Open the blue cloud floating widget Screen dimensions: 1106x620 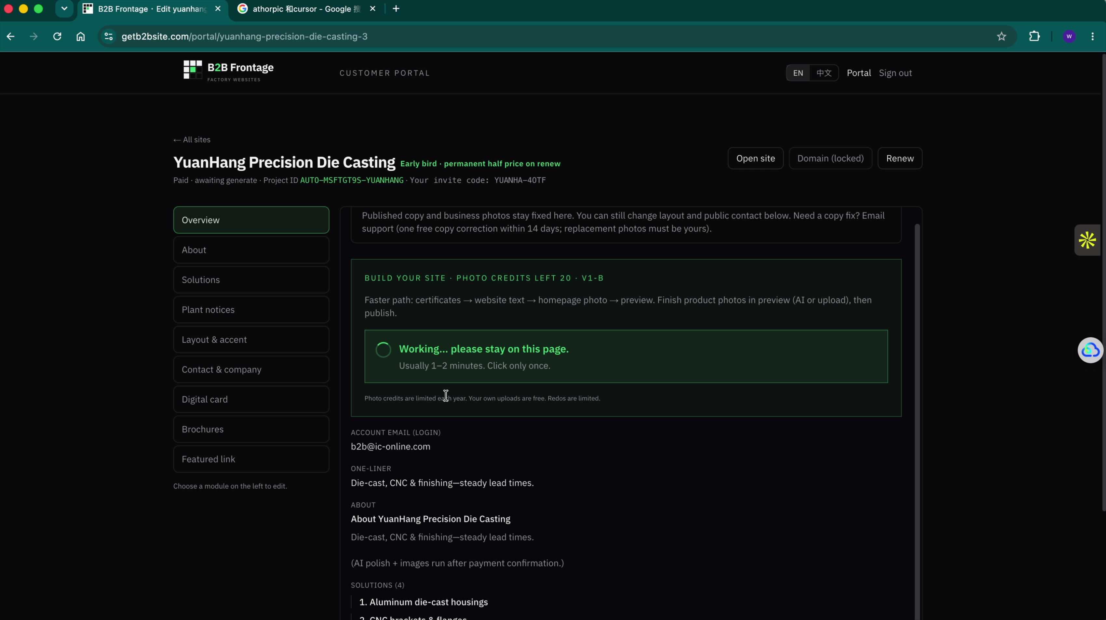point(1090,350)
